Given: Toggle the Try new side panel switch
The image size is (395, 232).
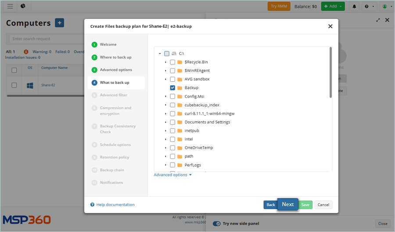Looking at the screenshot, I should [216, 224].
